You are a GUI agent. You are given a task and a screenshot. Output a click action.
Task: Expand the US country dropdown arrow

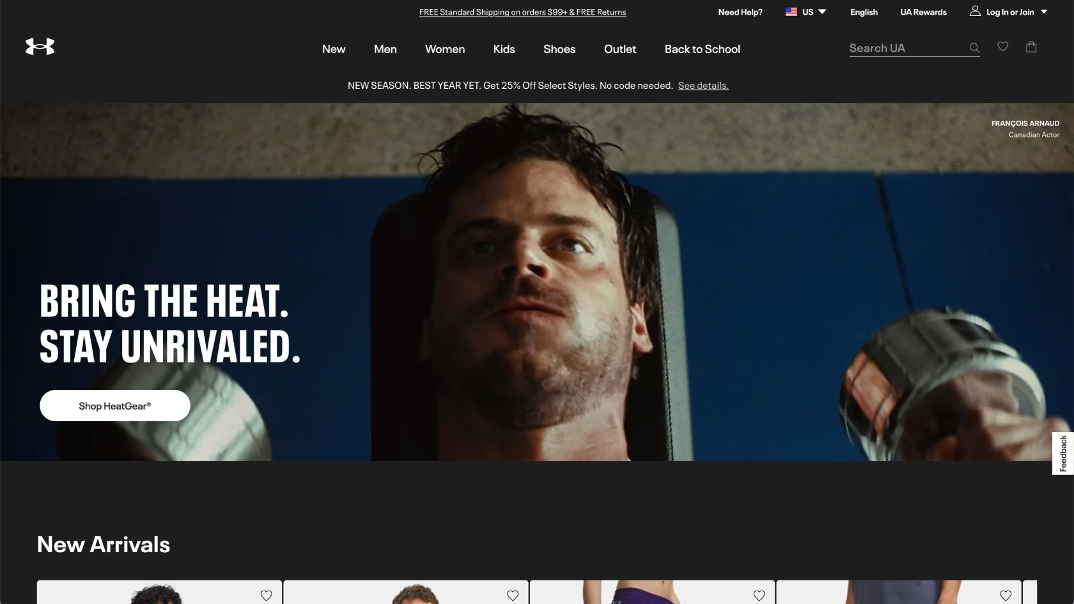(x=822, y=12)
